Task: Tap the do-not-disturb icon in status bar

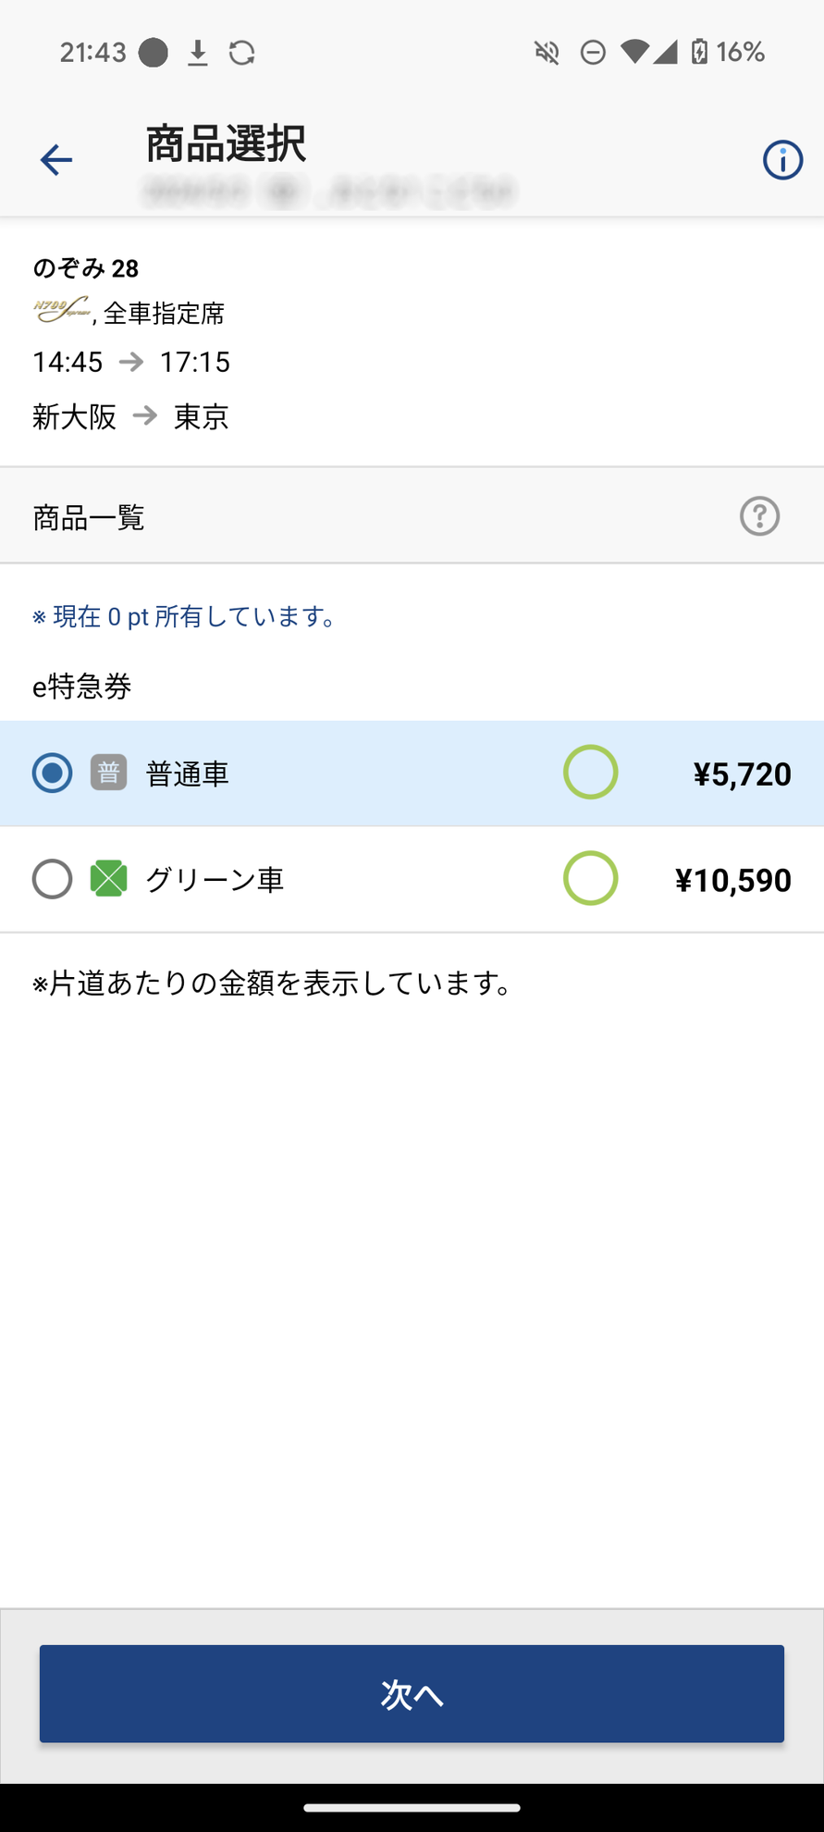Action: click(592, 52)
